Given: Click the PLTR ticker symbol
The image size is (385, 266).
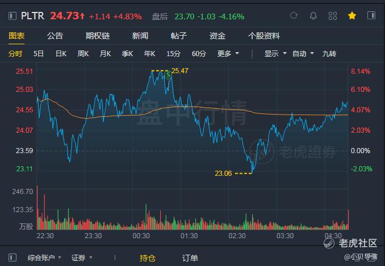Looking at the screenshot, I should point(32,16).
